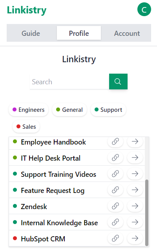Toggle the Sales category filter
The height and width of the screenshot is (252, 157).
(x=26, y=126)
